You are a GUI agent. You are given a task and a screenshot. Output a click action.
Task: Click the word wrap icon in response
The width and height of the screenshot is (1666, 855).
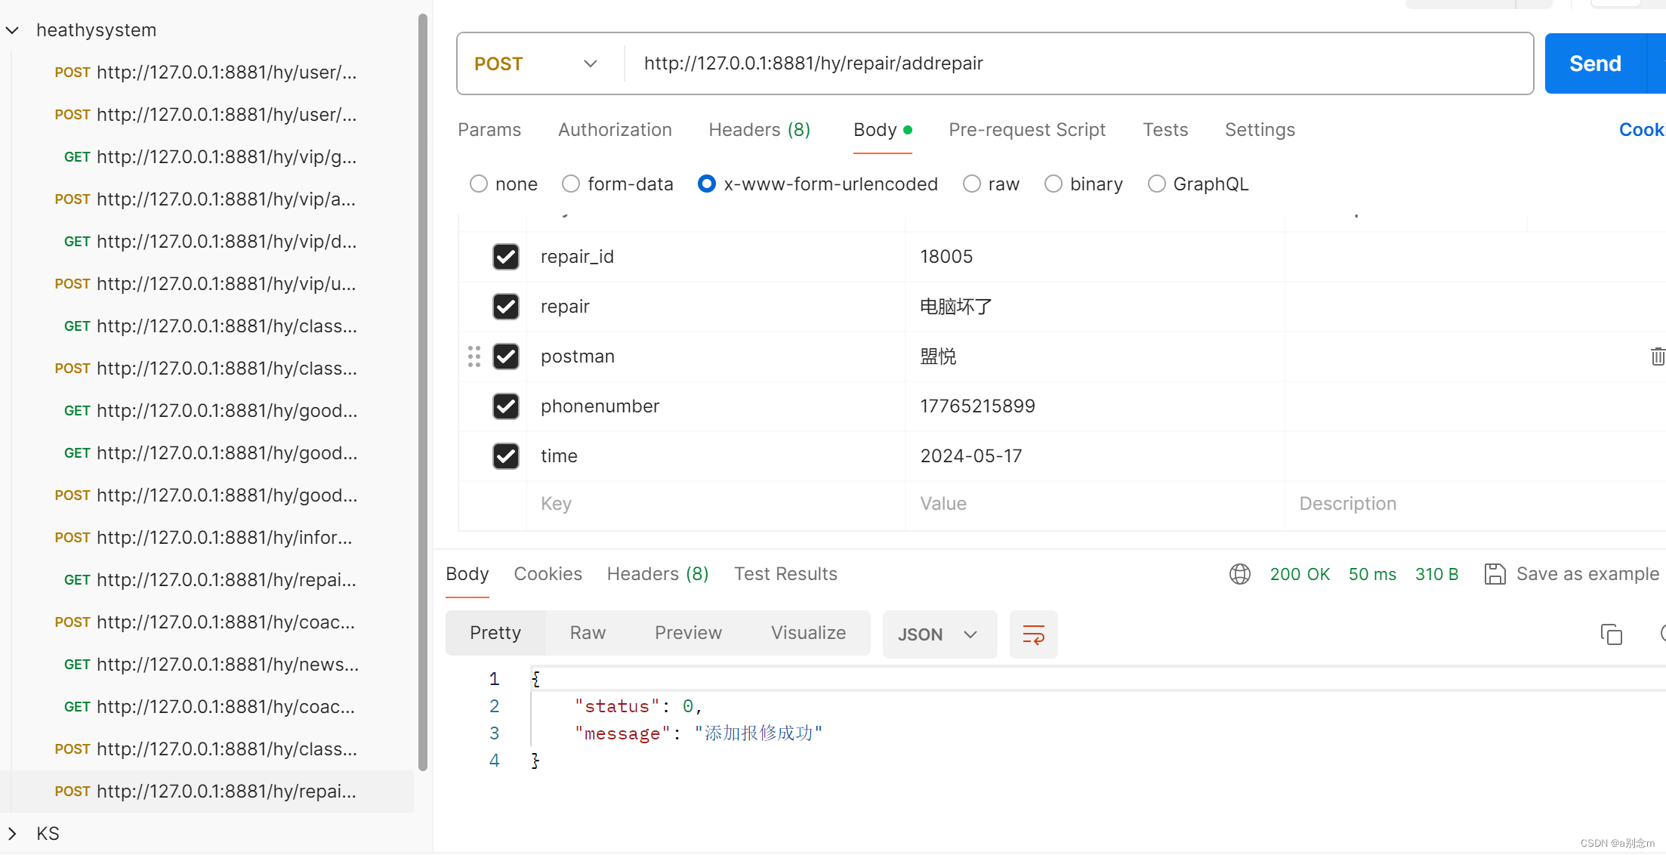click(x=1033, y=634)
